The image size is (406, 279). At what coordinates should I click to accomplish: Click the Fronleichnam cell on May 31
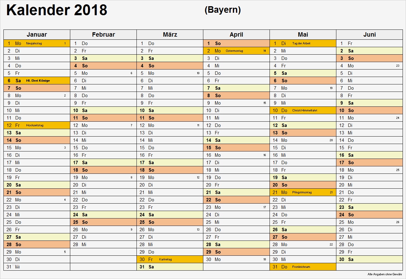[301, 267]
